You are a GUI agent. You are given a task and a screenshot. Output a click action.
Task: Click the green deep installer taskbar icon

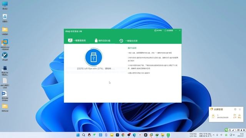(168, 135)
